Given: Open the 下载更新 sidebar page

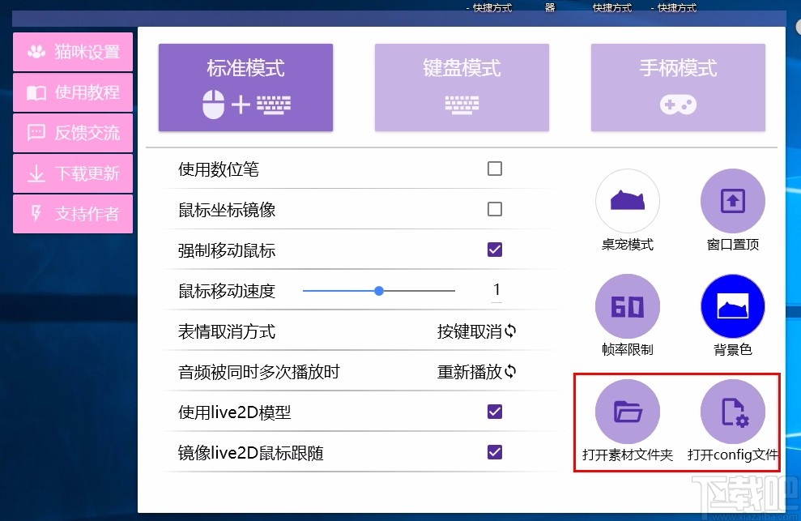Looking at the screenshot, I should [x=73, y=173].
